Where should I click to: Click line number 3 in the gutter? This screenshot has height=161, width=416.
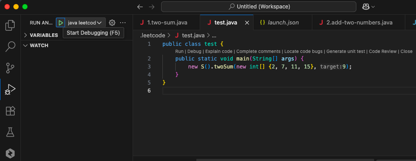pyautogui.click(x=149, y=67)
